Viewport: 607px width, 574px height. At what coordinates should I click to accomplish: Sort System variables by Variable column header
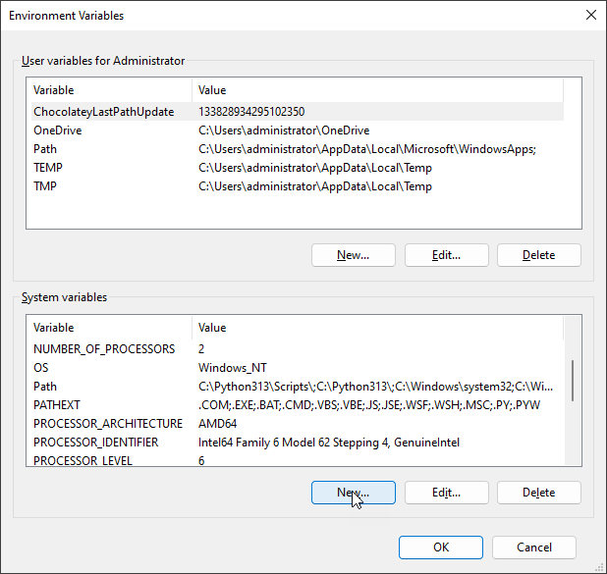click(108, 328)
